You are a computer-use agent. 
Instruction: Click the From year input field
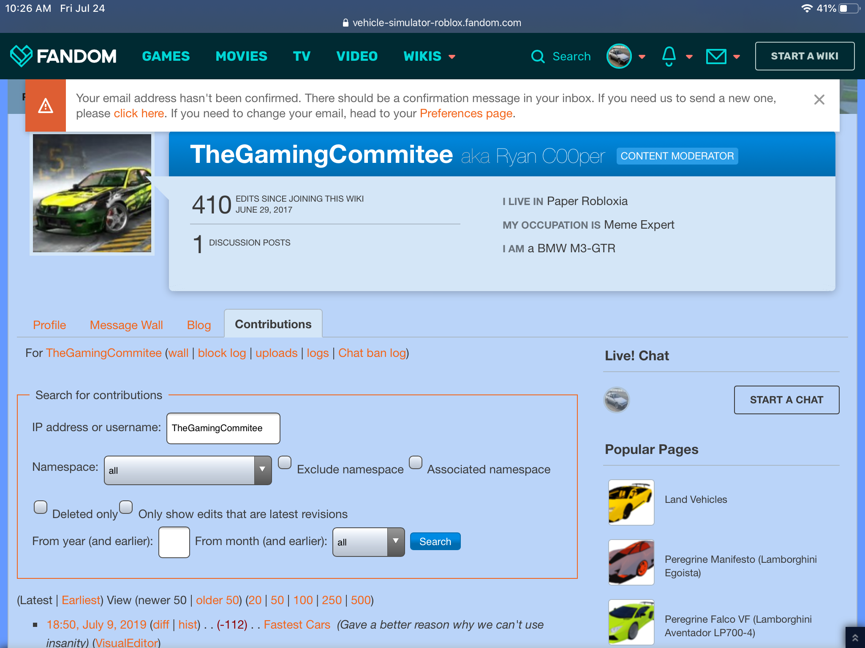point(174,542)
